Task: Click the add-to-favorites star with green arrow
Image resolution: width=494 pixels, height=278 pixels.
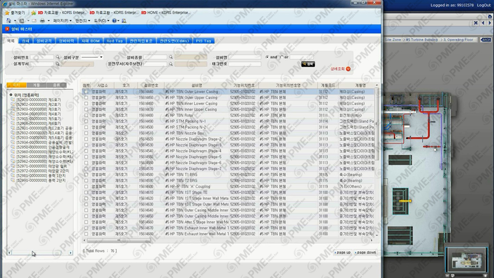Action: point(33,13)
